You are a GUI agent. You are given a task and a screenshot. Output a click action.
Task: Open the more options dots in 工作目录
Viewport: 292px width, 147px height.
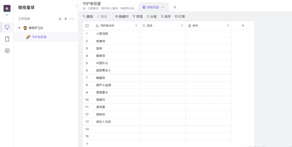pos(71,19)
